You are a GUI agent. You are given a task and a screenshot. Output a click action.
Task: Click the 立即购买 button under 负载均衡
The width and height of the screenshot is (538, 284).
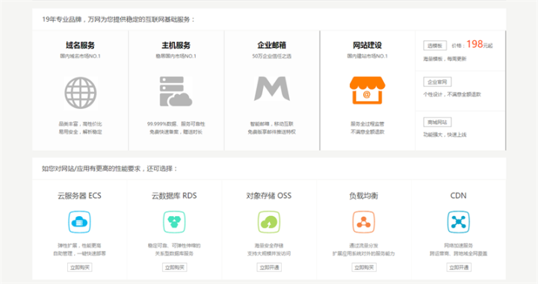click(x=364, y=268)
